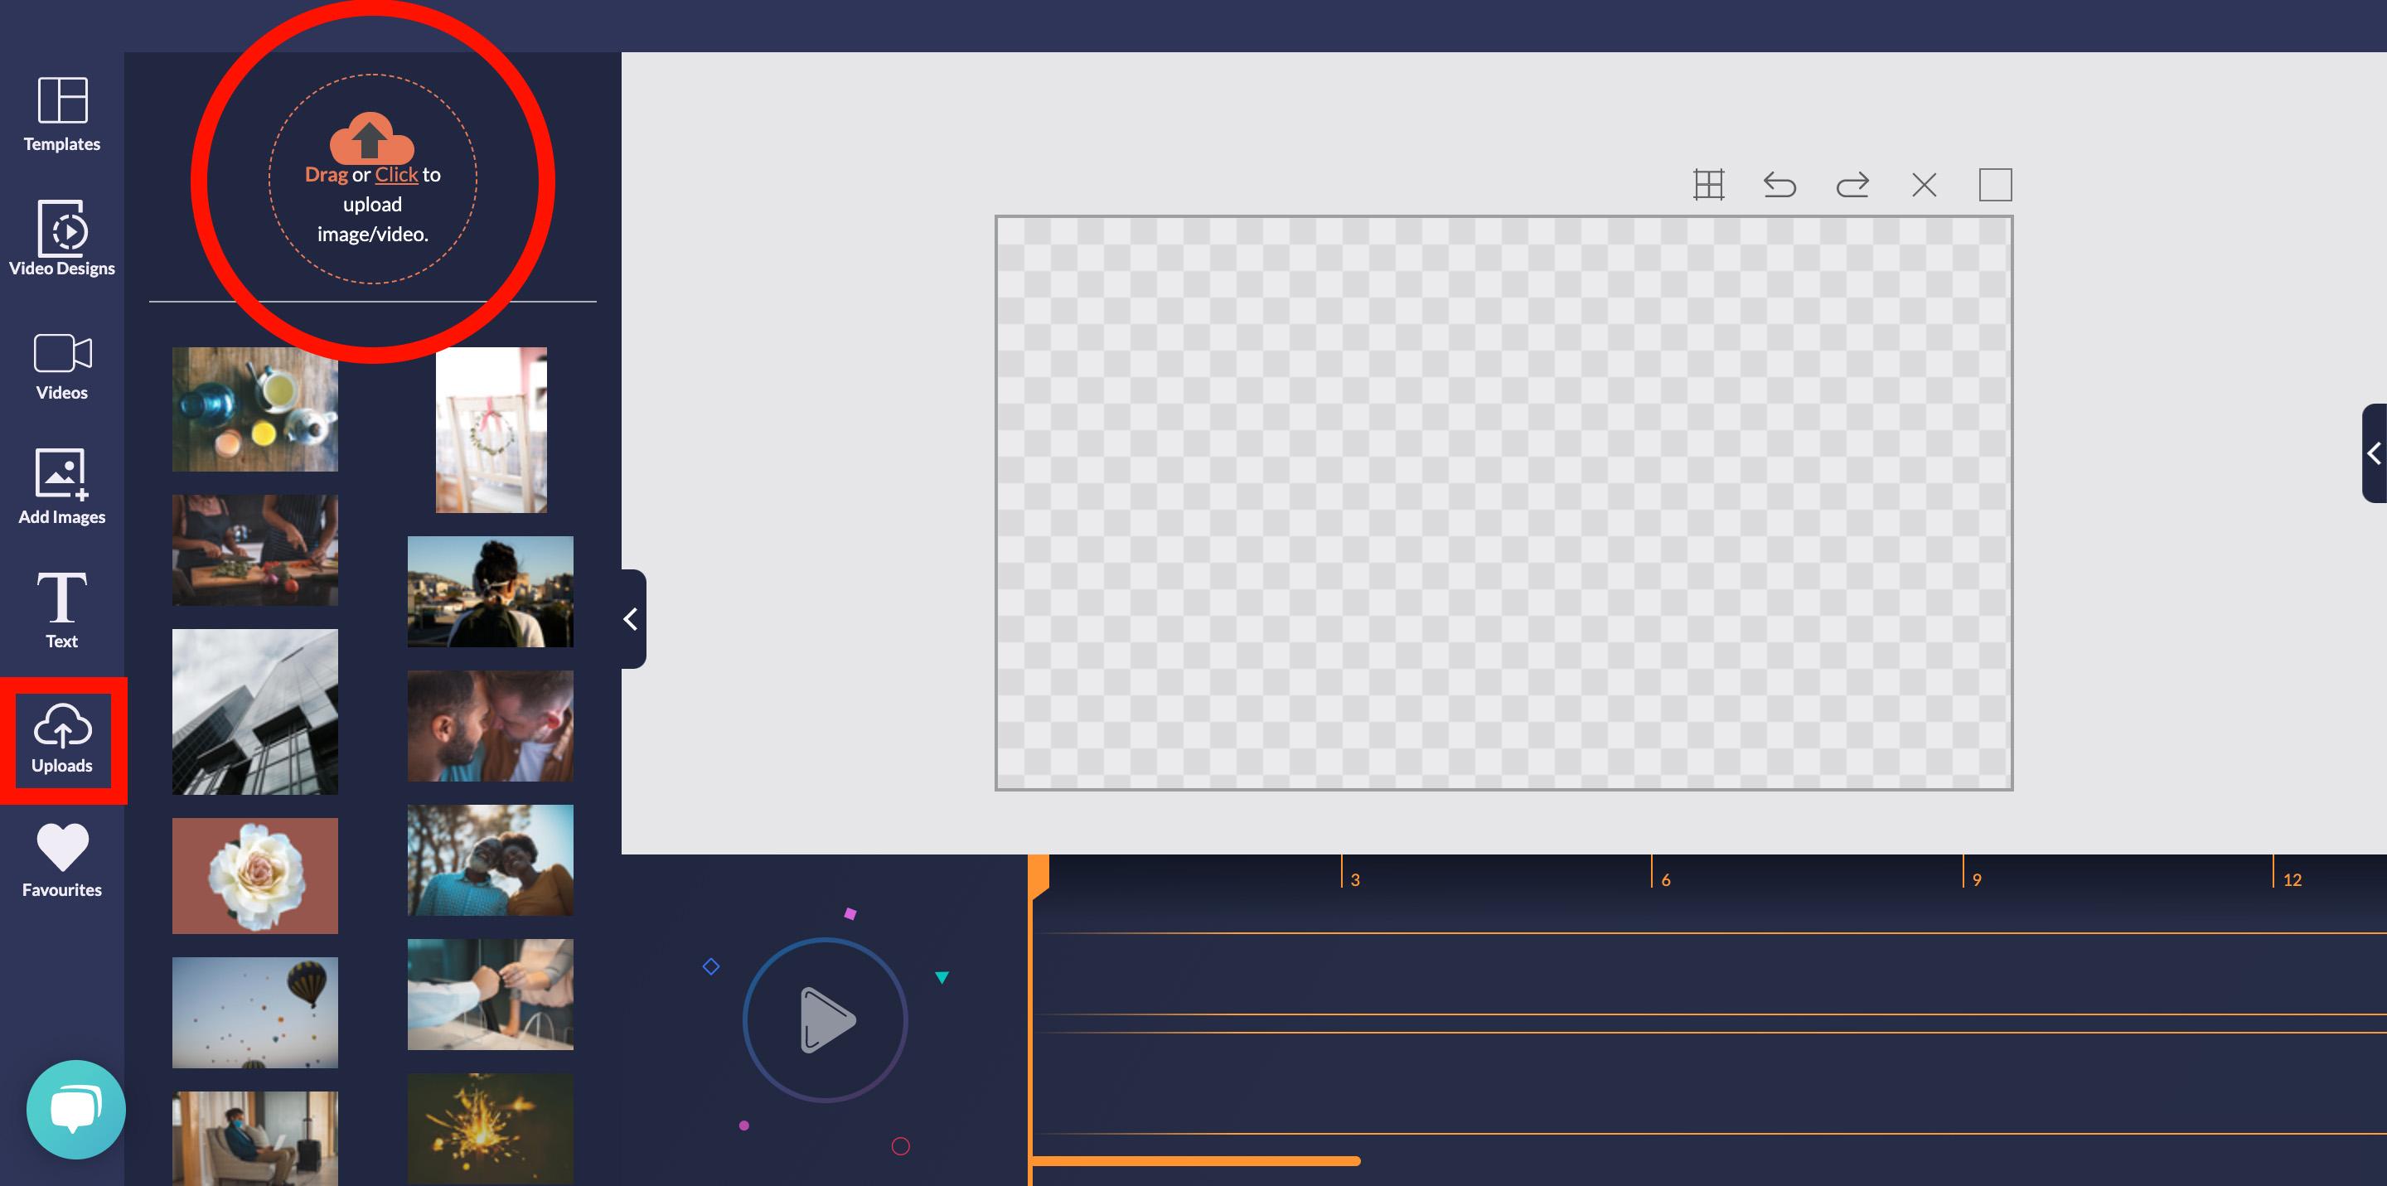Click the grid/layout view icon

click(x=1710, y=184)
